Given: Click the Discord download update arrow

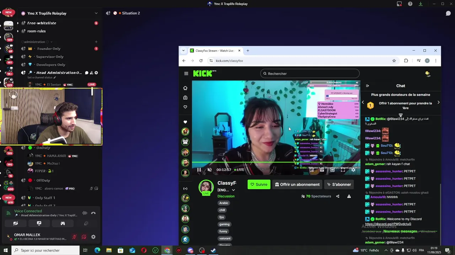Looking at the screenshot, I should (421, 4).
